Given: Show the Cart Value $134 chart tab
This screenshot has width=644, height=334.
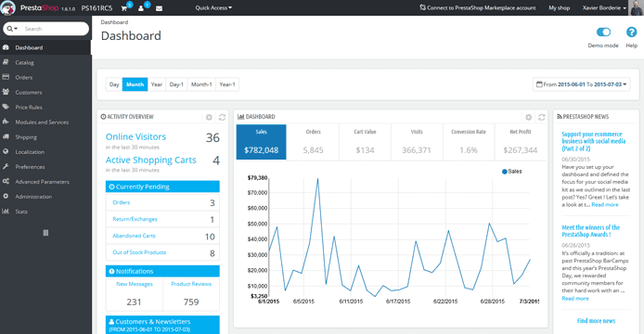Looking at the screenshot, I should (x=365, y=142).
